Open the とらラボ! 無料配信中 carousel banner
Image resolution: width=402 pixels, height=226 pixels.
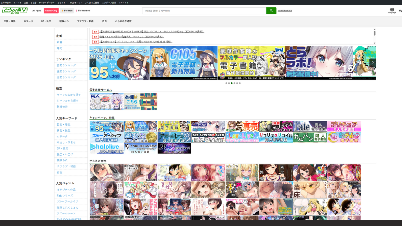pyautogui.click(x=319, y=63)
